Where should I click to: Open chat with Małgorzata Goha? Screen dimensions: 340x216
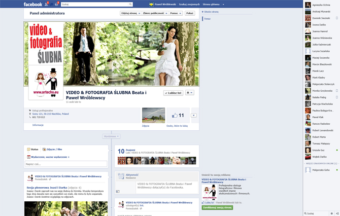pos(321,170)
